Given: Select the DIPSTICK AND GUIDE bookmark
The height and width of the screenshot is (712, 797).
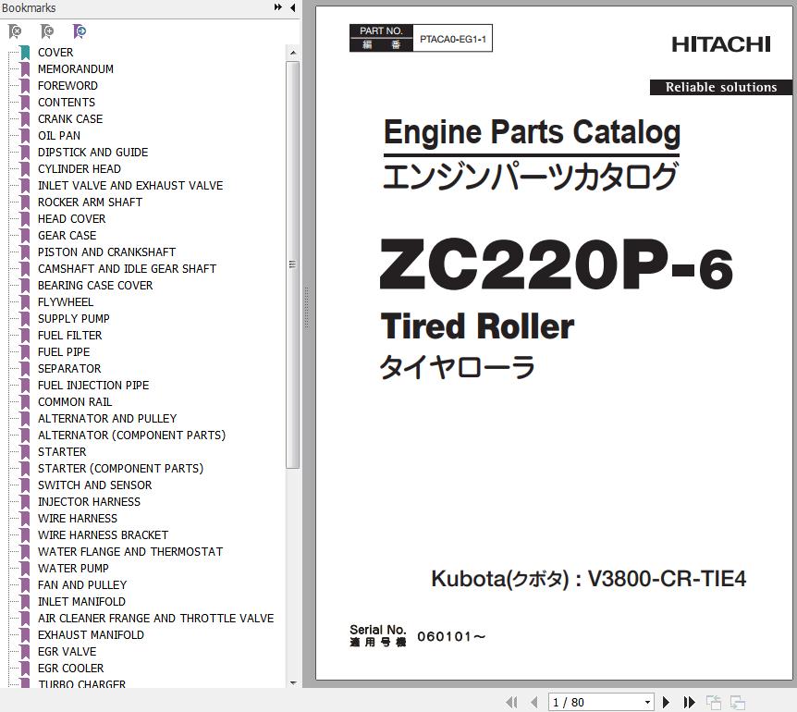Looking at the screenshot, I should [x=93, y=153].
